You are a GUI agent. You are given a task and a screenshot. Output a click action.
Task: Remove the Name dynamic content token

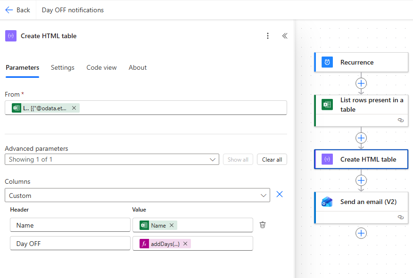(172, 225)
